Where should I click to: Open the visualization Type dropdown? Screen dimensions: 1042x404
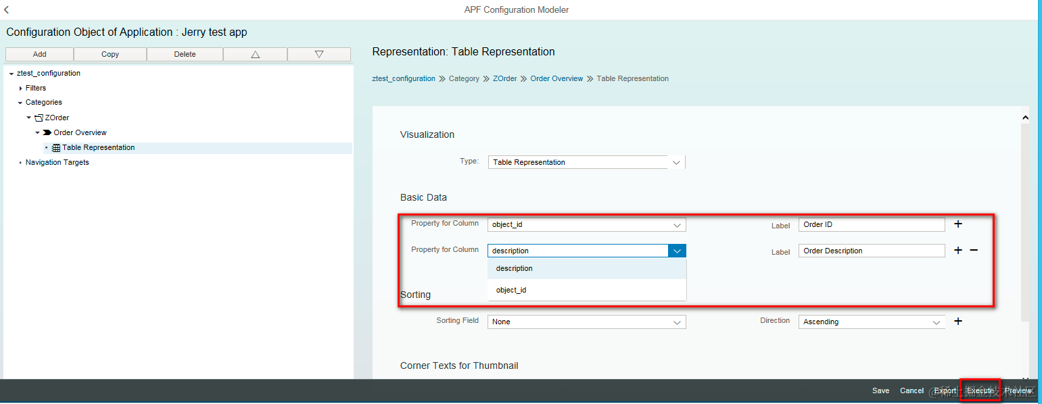[676, 162]
